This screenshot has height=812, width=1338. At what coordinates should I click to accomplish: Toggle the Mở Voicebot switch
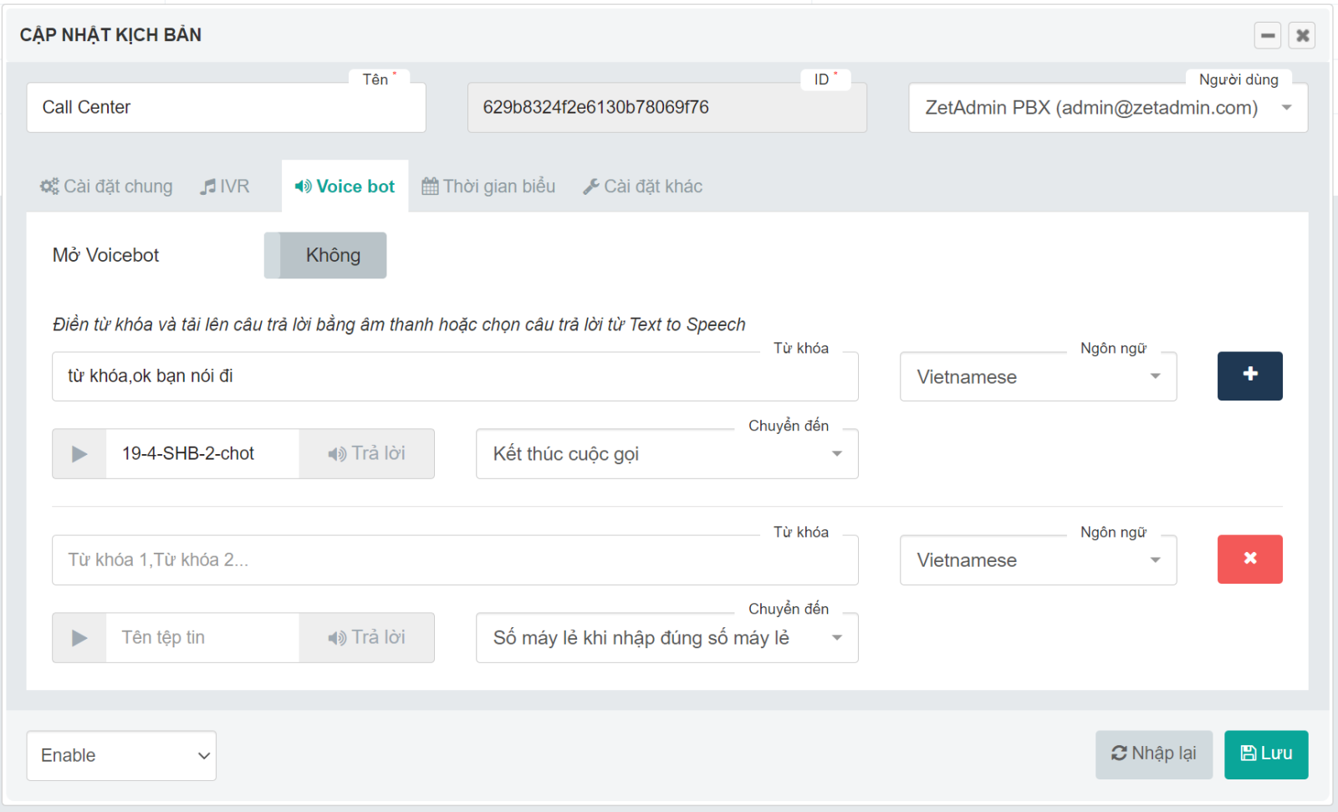[x=325, y=255]
